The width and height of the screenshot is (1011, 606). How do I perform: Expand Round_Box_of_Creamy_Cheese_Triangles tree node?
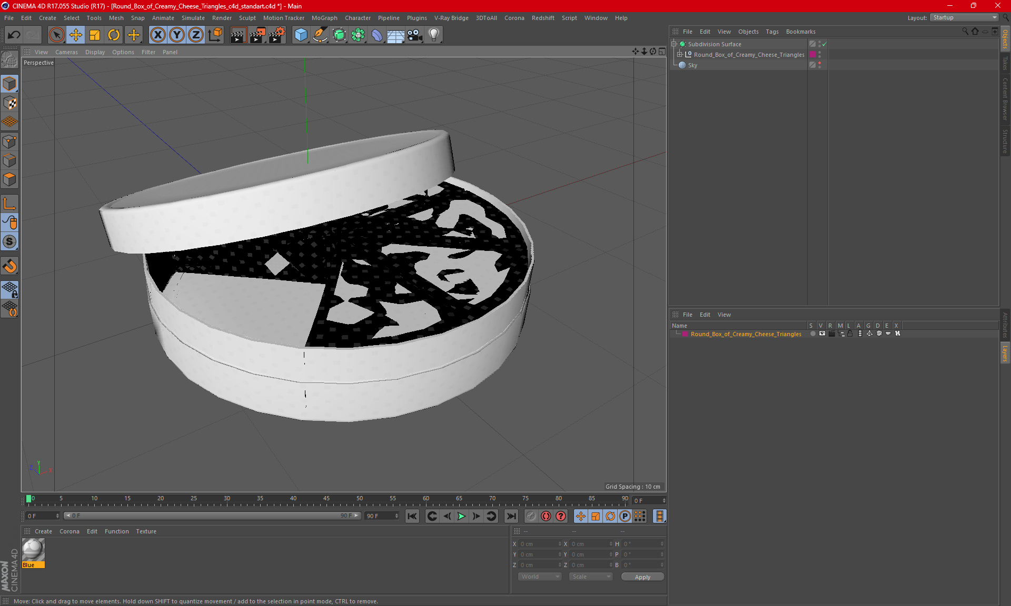pyautogui.click(x=680, y=55)
